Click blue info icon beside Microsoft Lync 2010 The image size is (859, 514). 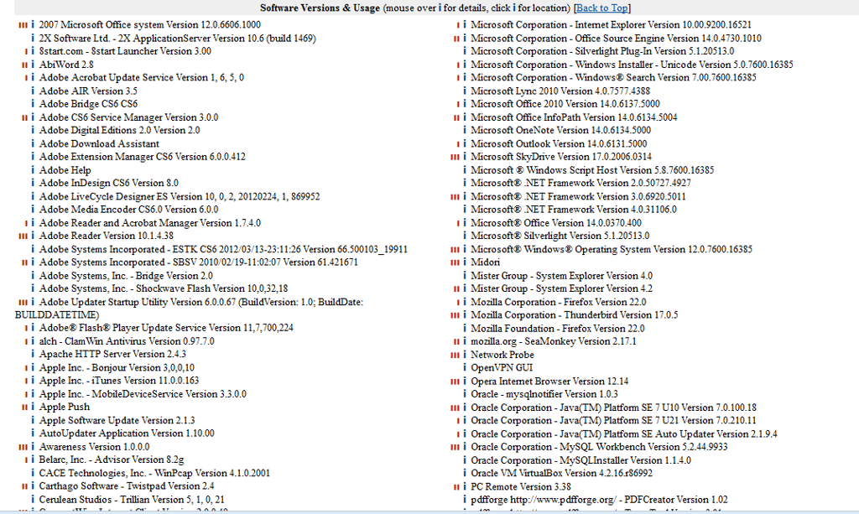coord(465,91)
